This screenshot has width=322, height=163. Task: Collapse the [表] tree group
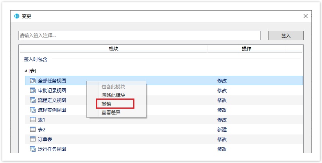pyautogui.click(x=26, y=71)
